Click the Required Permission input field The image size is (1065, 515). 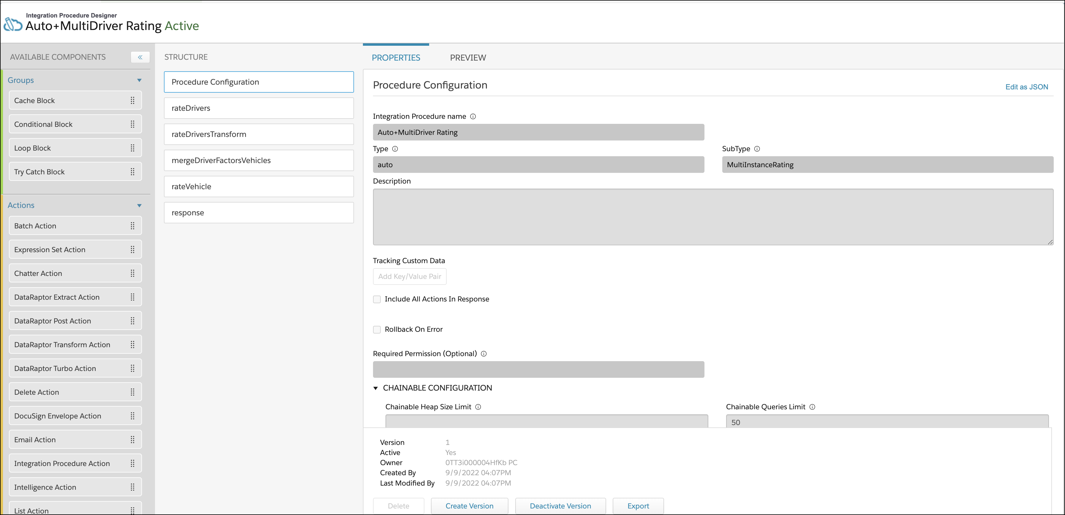(x=538, y=369)
